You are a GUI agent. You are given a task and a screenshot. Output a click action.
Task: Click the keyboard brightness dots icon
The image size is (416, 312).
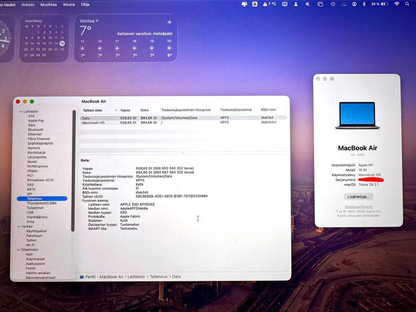pos(344,4)
